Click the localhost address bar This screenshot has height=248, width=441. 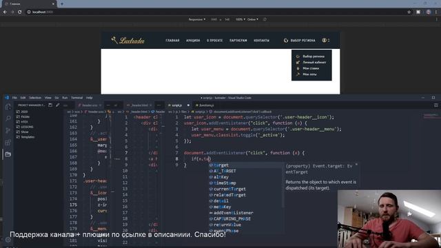coord(216,12)
